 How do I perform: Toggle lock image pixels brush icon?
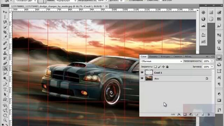(x=160, y=67)
